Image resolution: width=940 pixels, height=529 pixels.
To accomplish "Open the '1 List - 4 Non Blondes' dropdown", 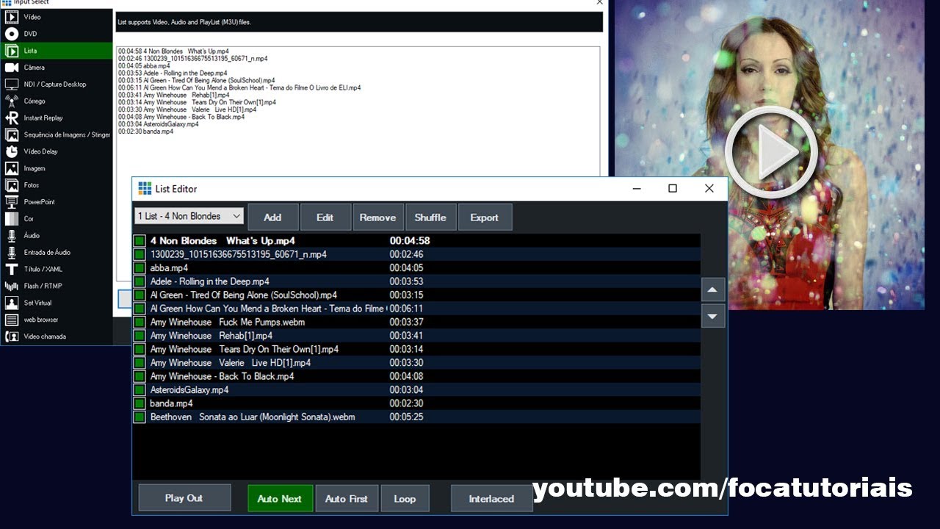I will 189,216.
